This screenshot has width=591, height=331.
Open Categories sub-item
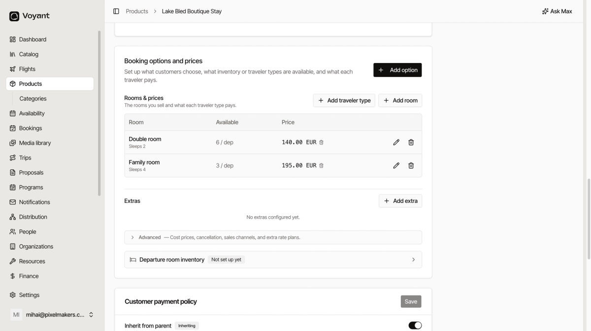pyautogui.click(x=33, y=99)
